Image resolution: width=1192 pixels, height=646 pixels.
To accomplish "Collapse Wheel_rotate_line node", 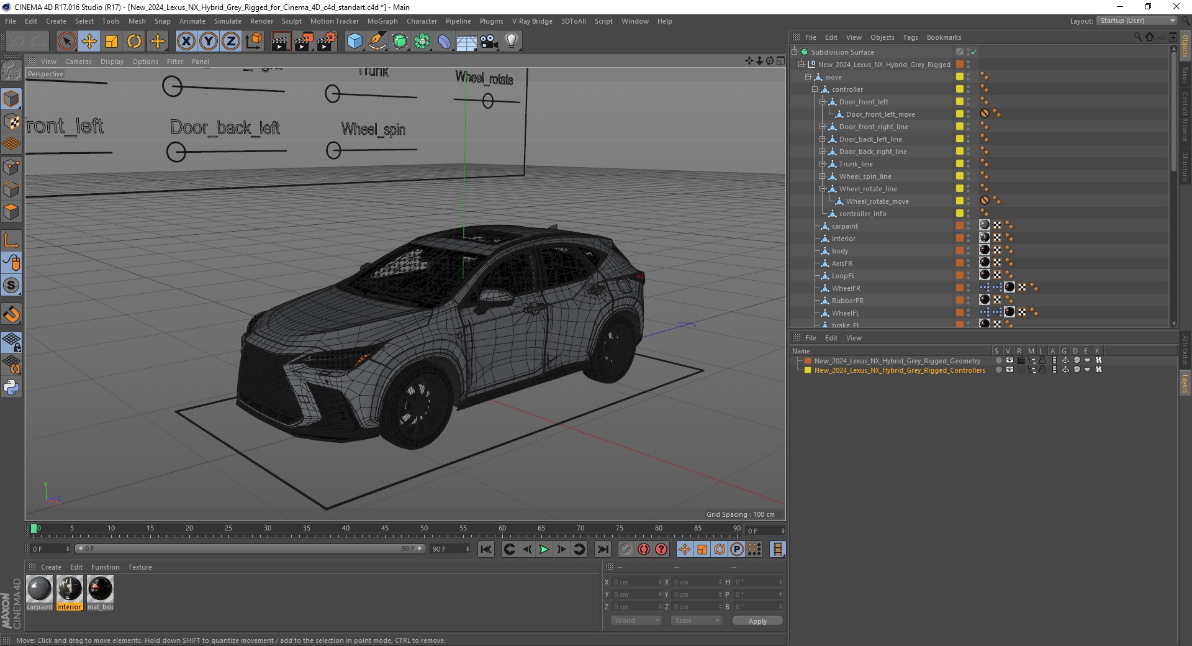I will point(823,189).
